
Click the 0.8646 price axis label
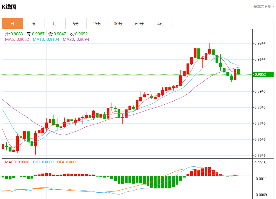(260, 139)
